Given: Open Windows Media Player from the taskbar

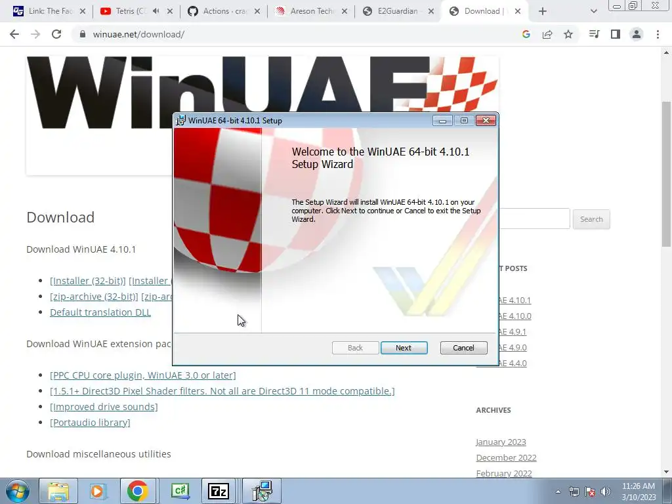Looking at the screenshot, I should click(97, 491).
